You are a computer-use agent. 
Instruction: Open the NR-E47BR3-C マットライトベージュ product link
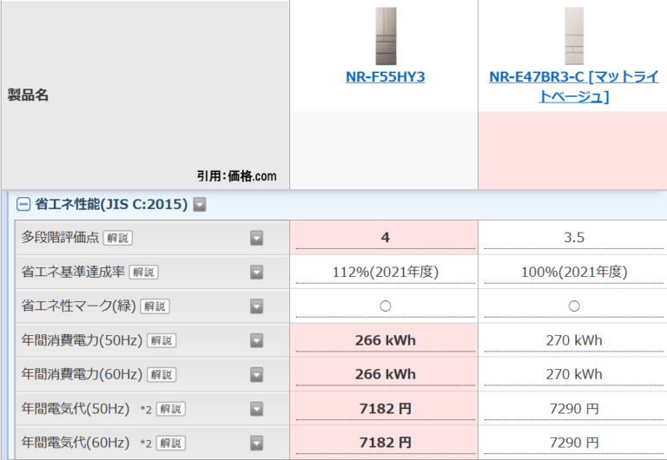(x=574, y=86)
